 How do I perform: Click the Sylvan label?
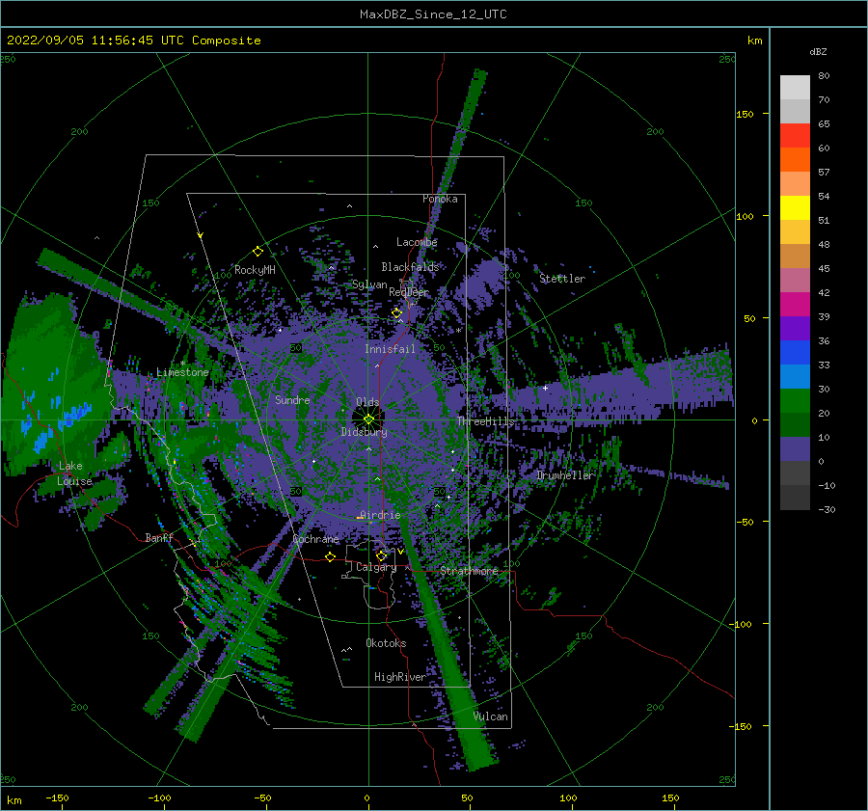pos(369,284)
